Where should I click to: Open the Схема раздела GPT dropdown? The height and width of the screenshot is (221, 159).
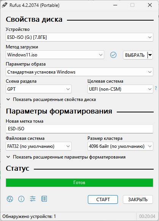click(x=38, y=89)
